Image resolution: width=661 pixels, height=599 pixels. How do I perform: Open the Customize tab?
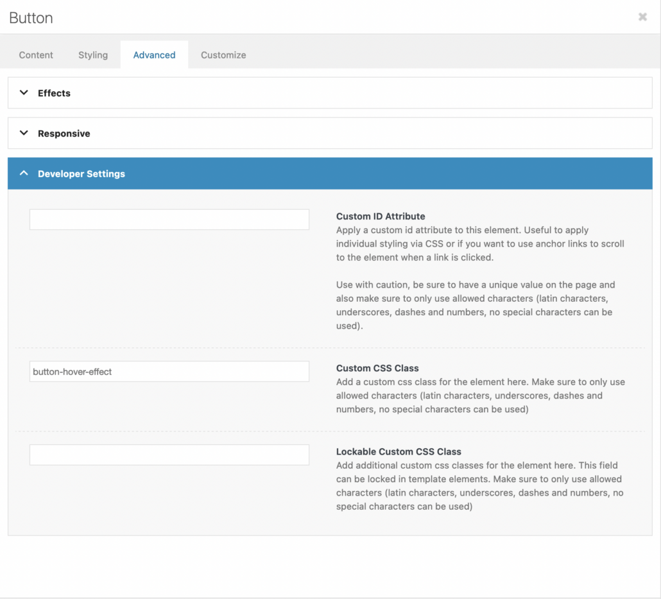(x=223, y=55)
